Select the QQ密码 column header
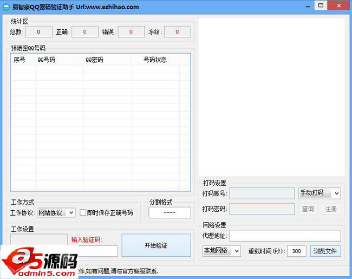Screen dimensions: 352x279 (107, 60)
